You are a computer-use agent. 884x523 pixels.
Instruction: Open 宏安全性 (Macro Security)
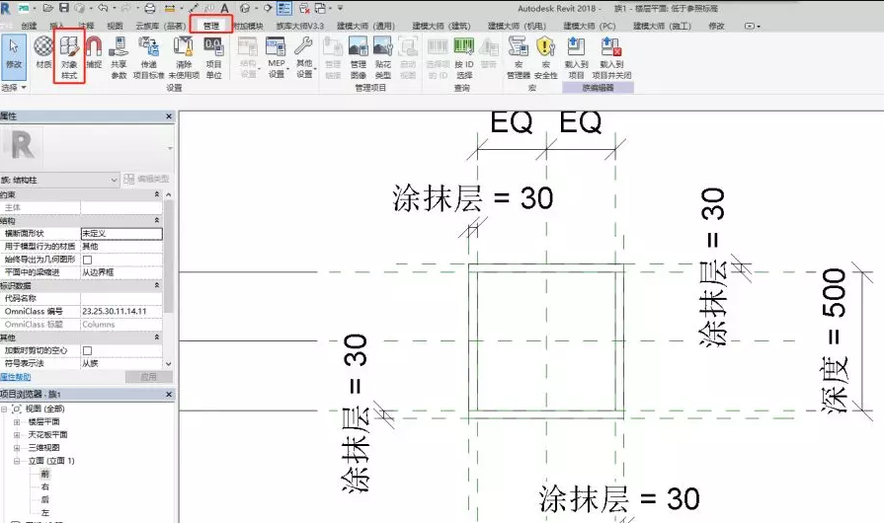coord(546,57)
